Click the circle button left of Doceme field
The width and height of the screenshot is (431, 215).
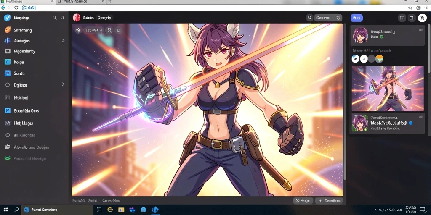pos(309,18)
